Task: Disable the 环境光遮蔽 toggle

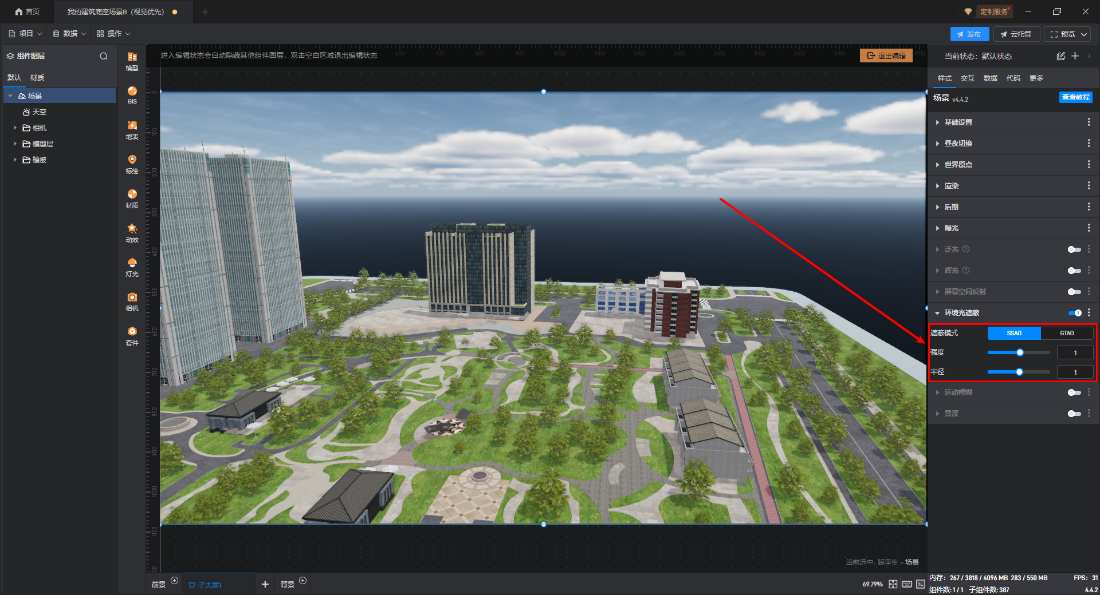Action: tap(1075, 313)
